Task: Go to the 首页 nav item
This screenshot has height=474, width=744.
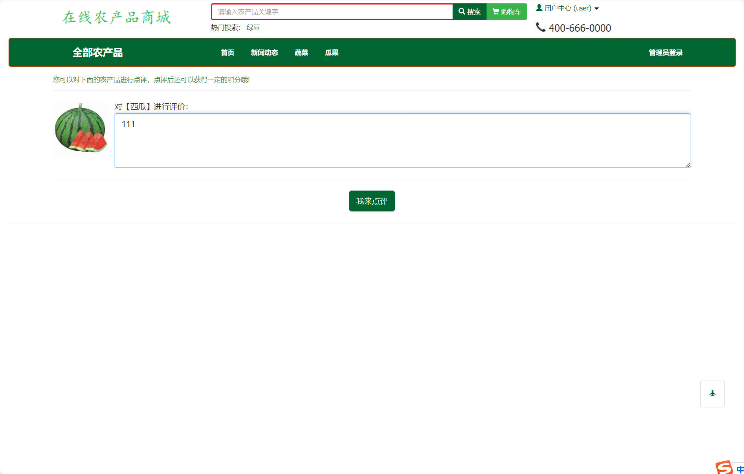Action: click(227, 53)
